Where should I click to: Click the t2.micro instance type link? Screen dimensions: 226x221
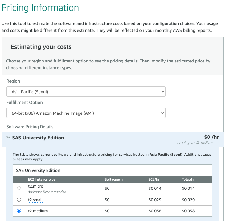click(x=35, y=186)
